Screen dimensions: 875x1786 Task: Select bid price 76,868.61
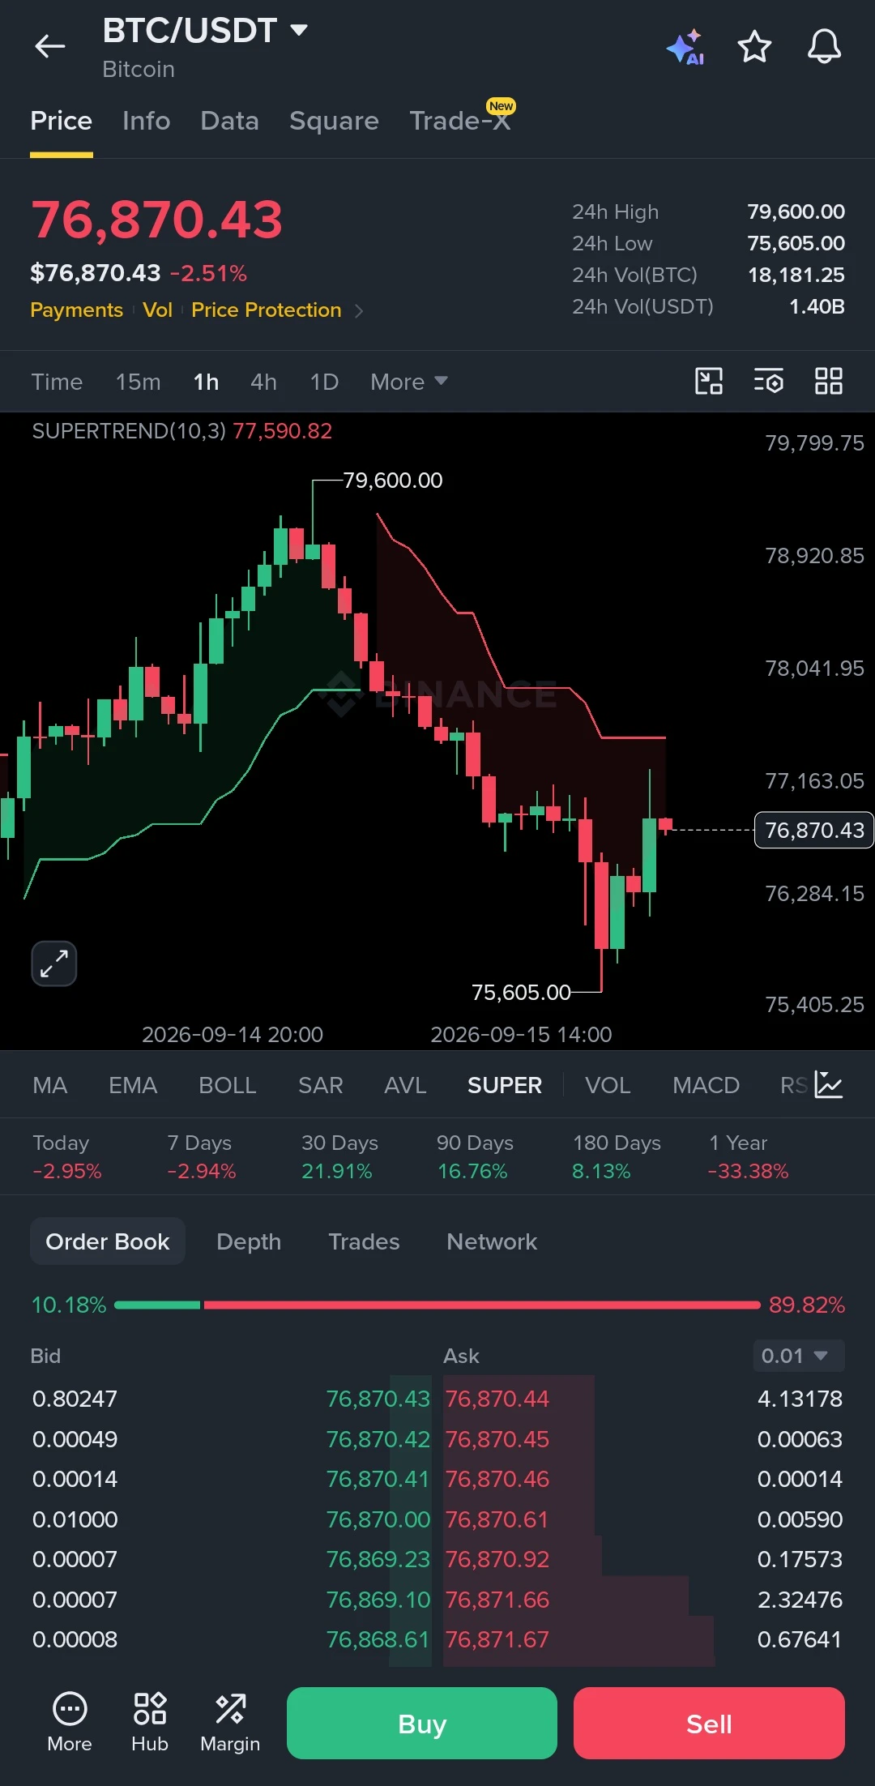point(378,1639)
